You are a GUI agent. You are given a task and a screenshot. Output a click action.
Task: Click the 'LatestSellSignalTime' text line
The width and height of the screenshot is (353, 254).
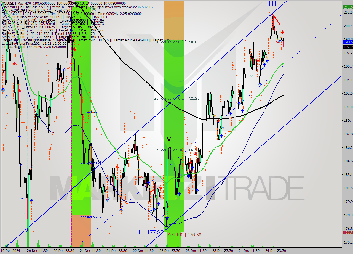click(x=34, y=47)
